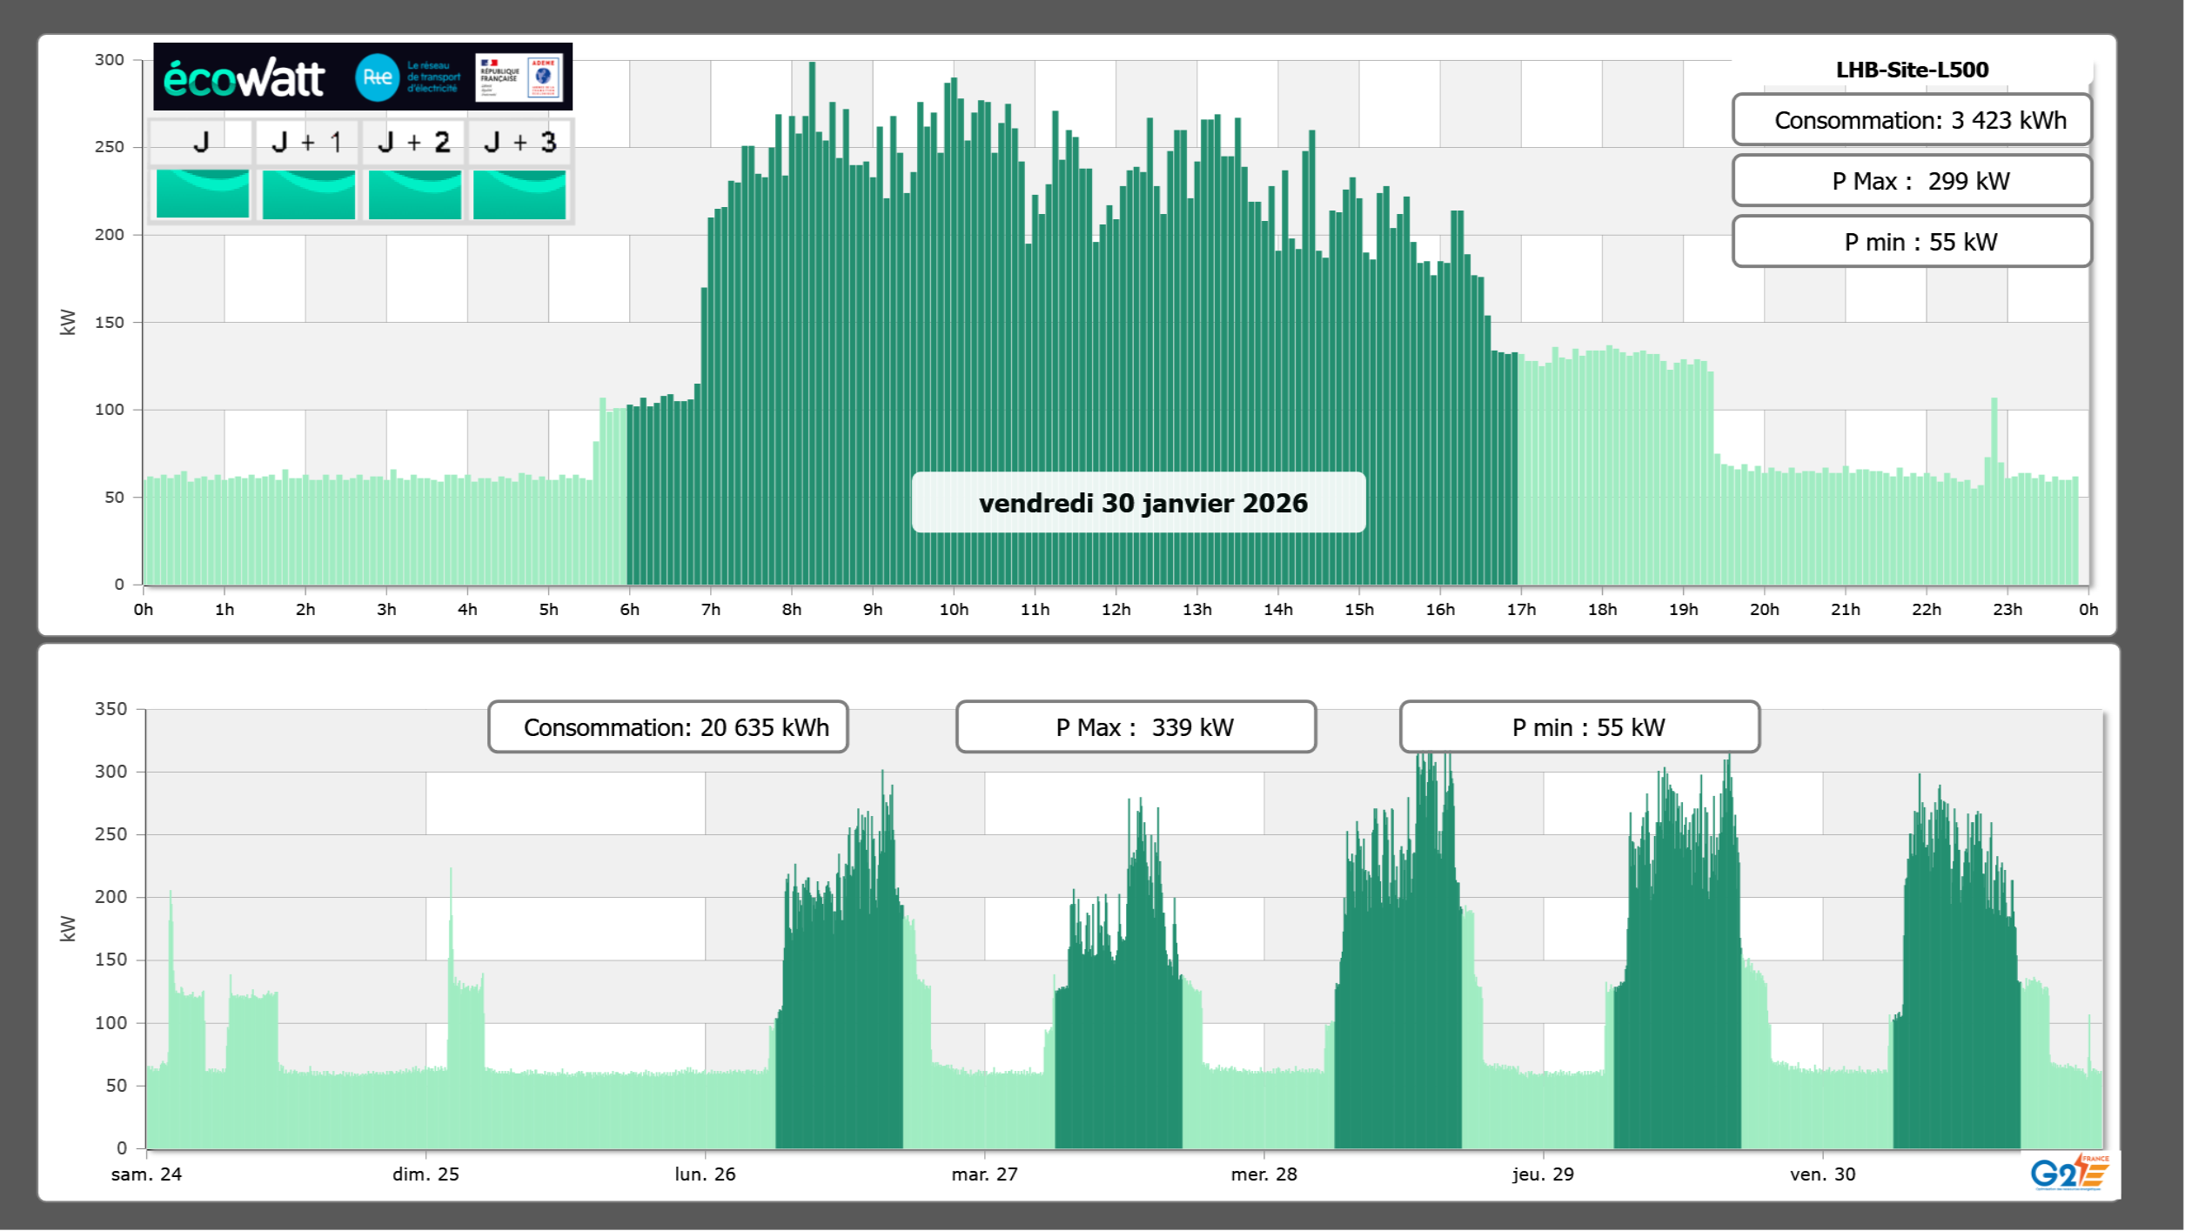Click the daily P min 55 kW box
Screen dimensions: 2185x1231
(1911, 242)
